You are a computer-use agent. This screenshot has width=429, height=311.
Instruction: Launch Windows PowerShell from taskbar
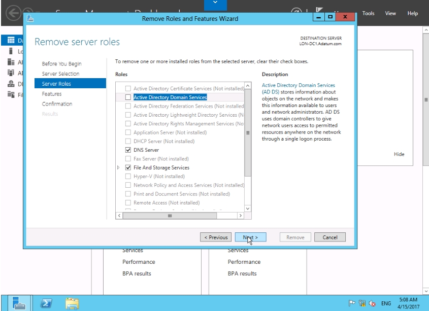coord(46,303)
